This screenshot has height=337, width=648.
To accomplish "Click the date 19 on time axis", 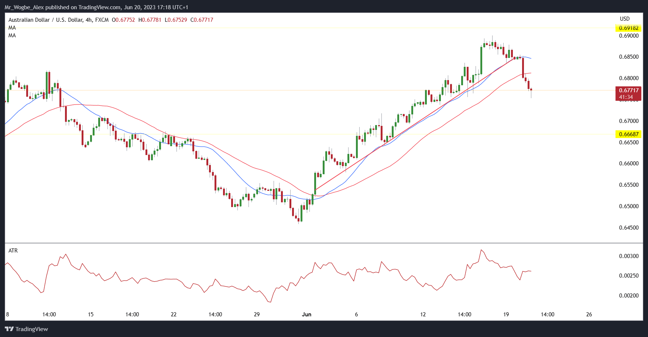I will coord(506,314).
